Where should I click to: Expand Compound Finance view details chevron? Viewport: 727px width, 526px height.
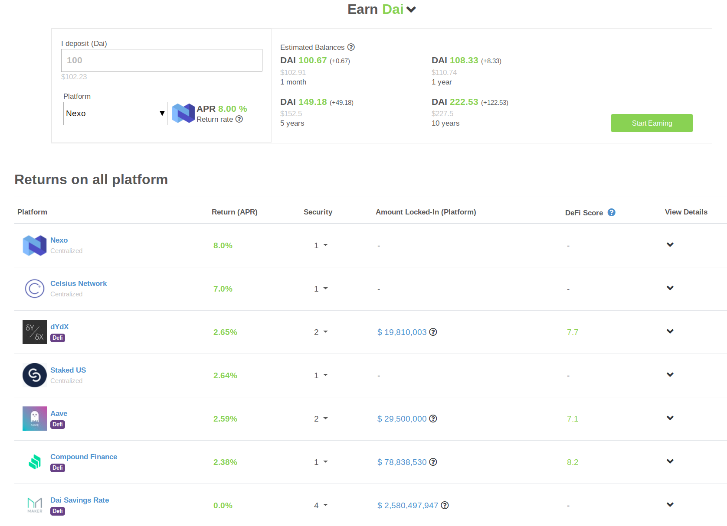(670, 461)
